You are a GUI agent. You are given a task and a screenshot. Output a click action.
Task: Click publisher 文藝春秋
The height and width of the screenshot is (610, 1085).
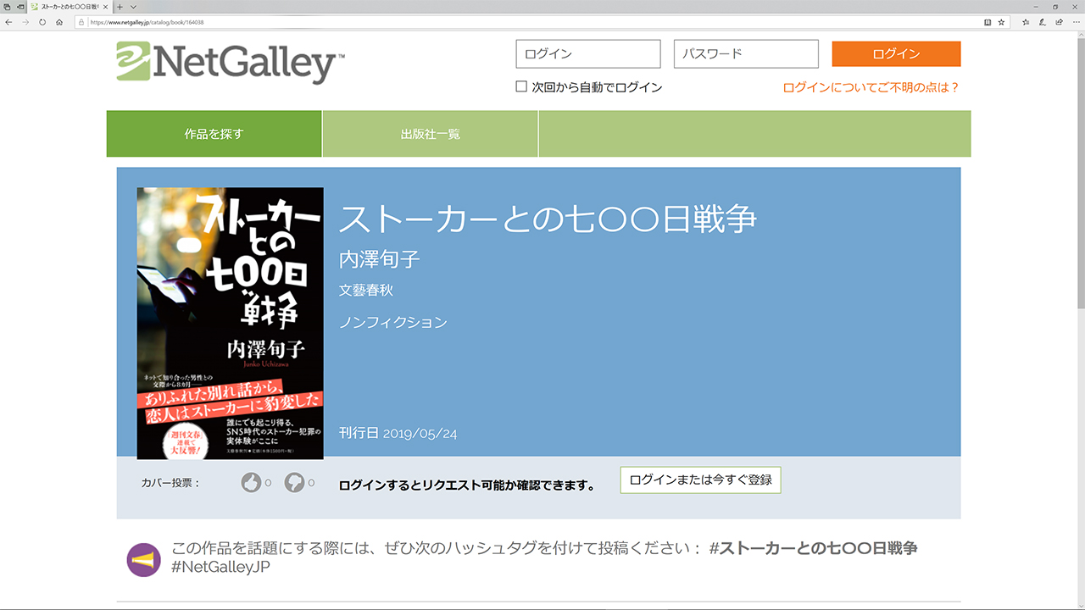pos(366,290)
